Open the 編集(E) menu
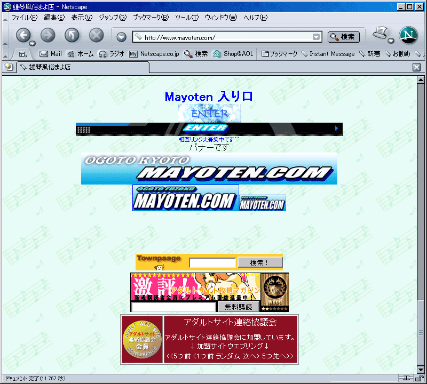 coord(54,18)
